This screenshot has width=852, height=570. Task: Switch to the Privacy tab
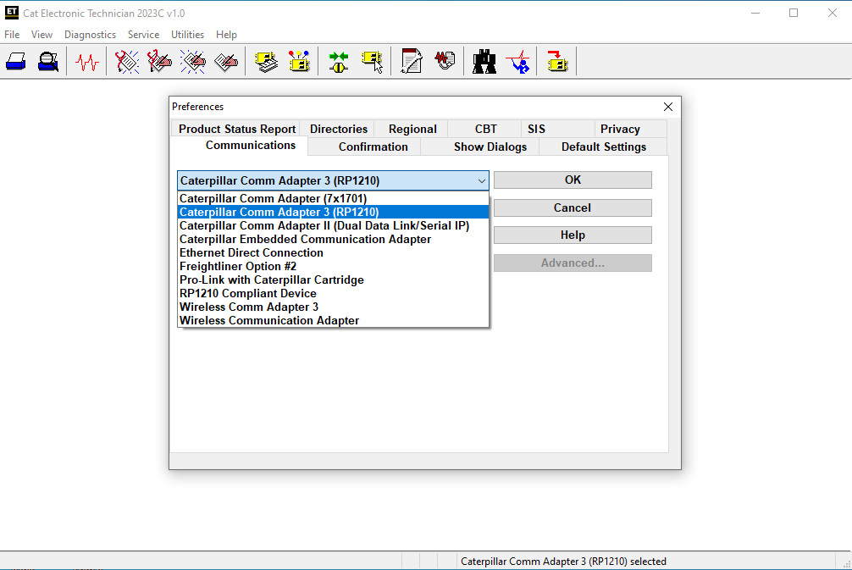[x=620, y=130]
